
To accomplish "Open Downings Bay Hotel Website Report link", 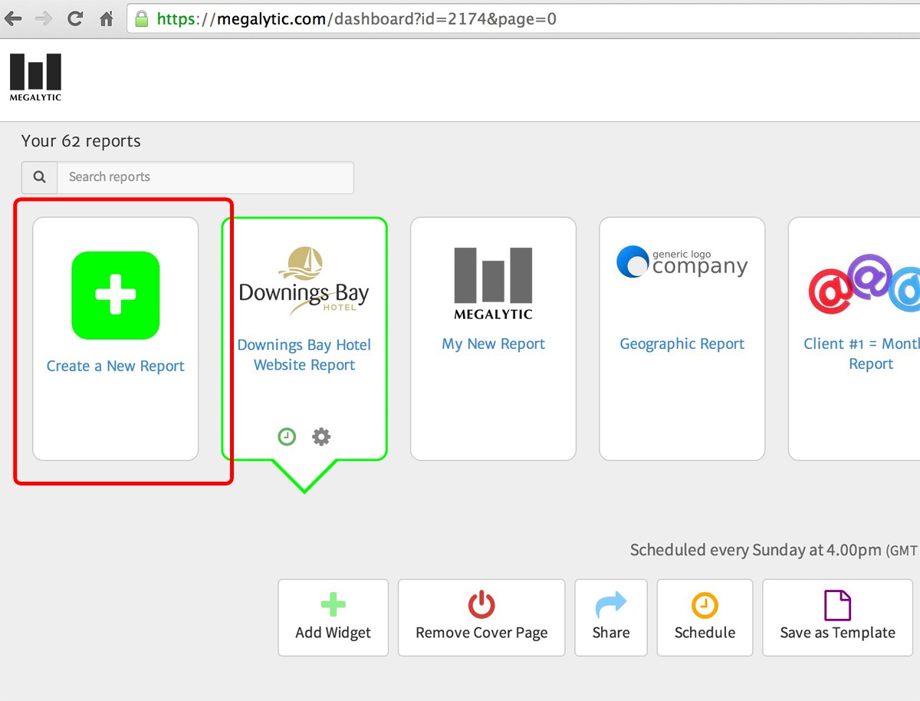I will point(304,355).
